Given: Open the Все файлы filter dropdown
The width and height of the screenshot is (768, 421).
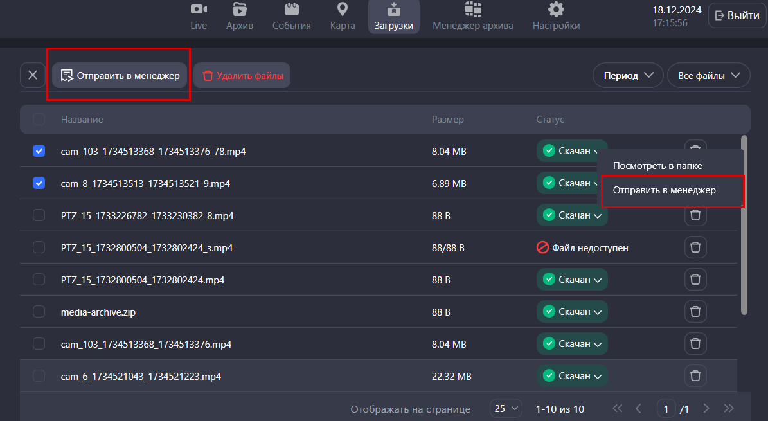Looking at the screenshot, I should click(x=708, y=75).
